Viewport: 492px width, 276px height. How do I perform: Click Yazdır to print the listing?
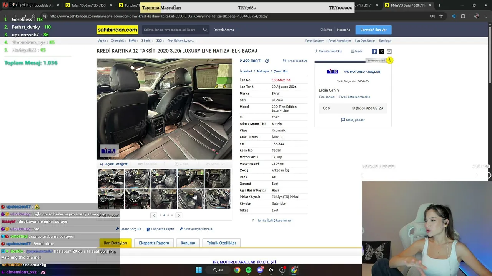(357, 51)
